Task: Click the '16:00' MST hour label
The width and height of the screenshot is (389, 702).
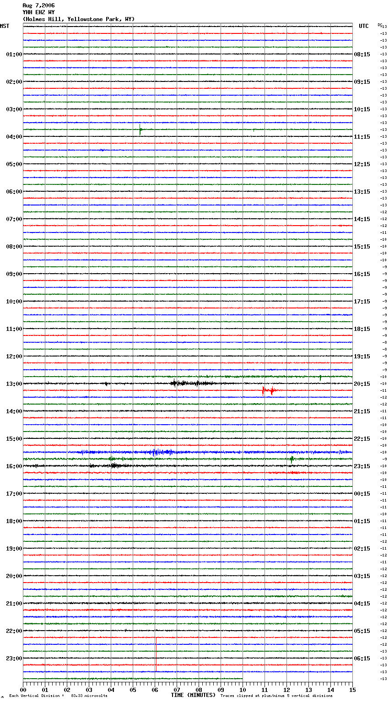Action: (14, 466)
